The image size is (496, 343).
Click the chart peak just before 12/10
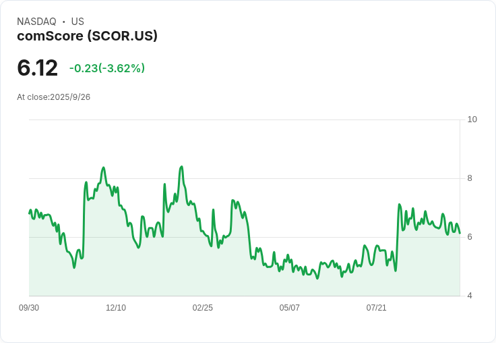[x=103, y=167]
